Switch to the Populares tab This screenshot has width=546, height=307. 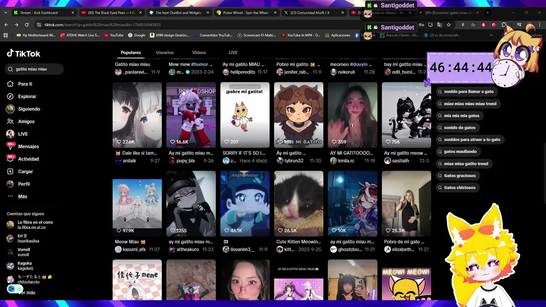131,52
